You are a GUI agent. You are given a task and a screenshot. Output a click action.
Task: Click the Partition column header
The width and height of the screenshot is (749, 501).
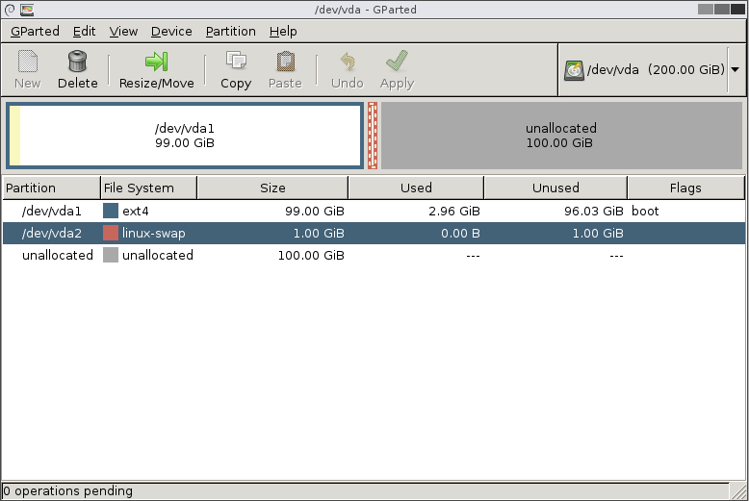coord(52,188)
